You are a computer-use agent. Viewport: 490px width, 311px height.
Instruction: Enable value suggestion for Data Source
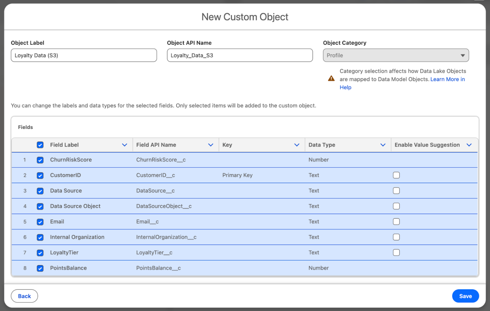tap(396, 190)
